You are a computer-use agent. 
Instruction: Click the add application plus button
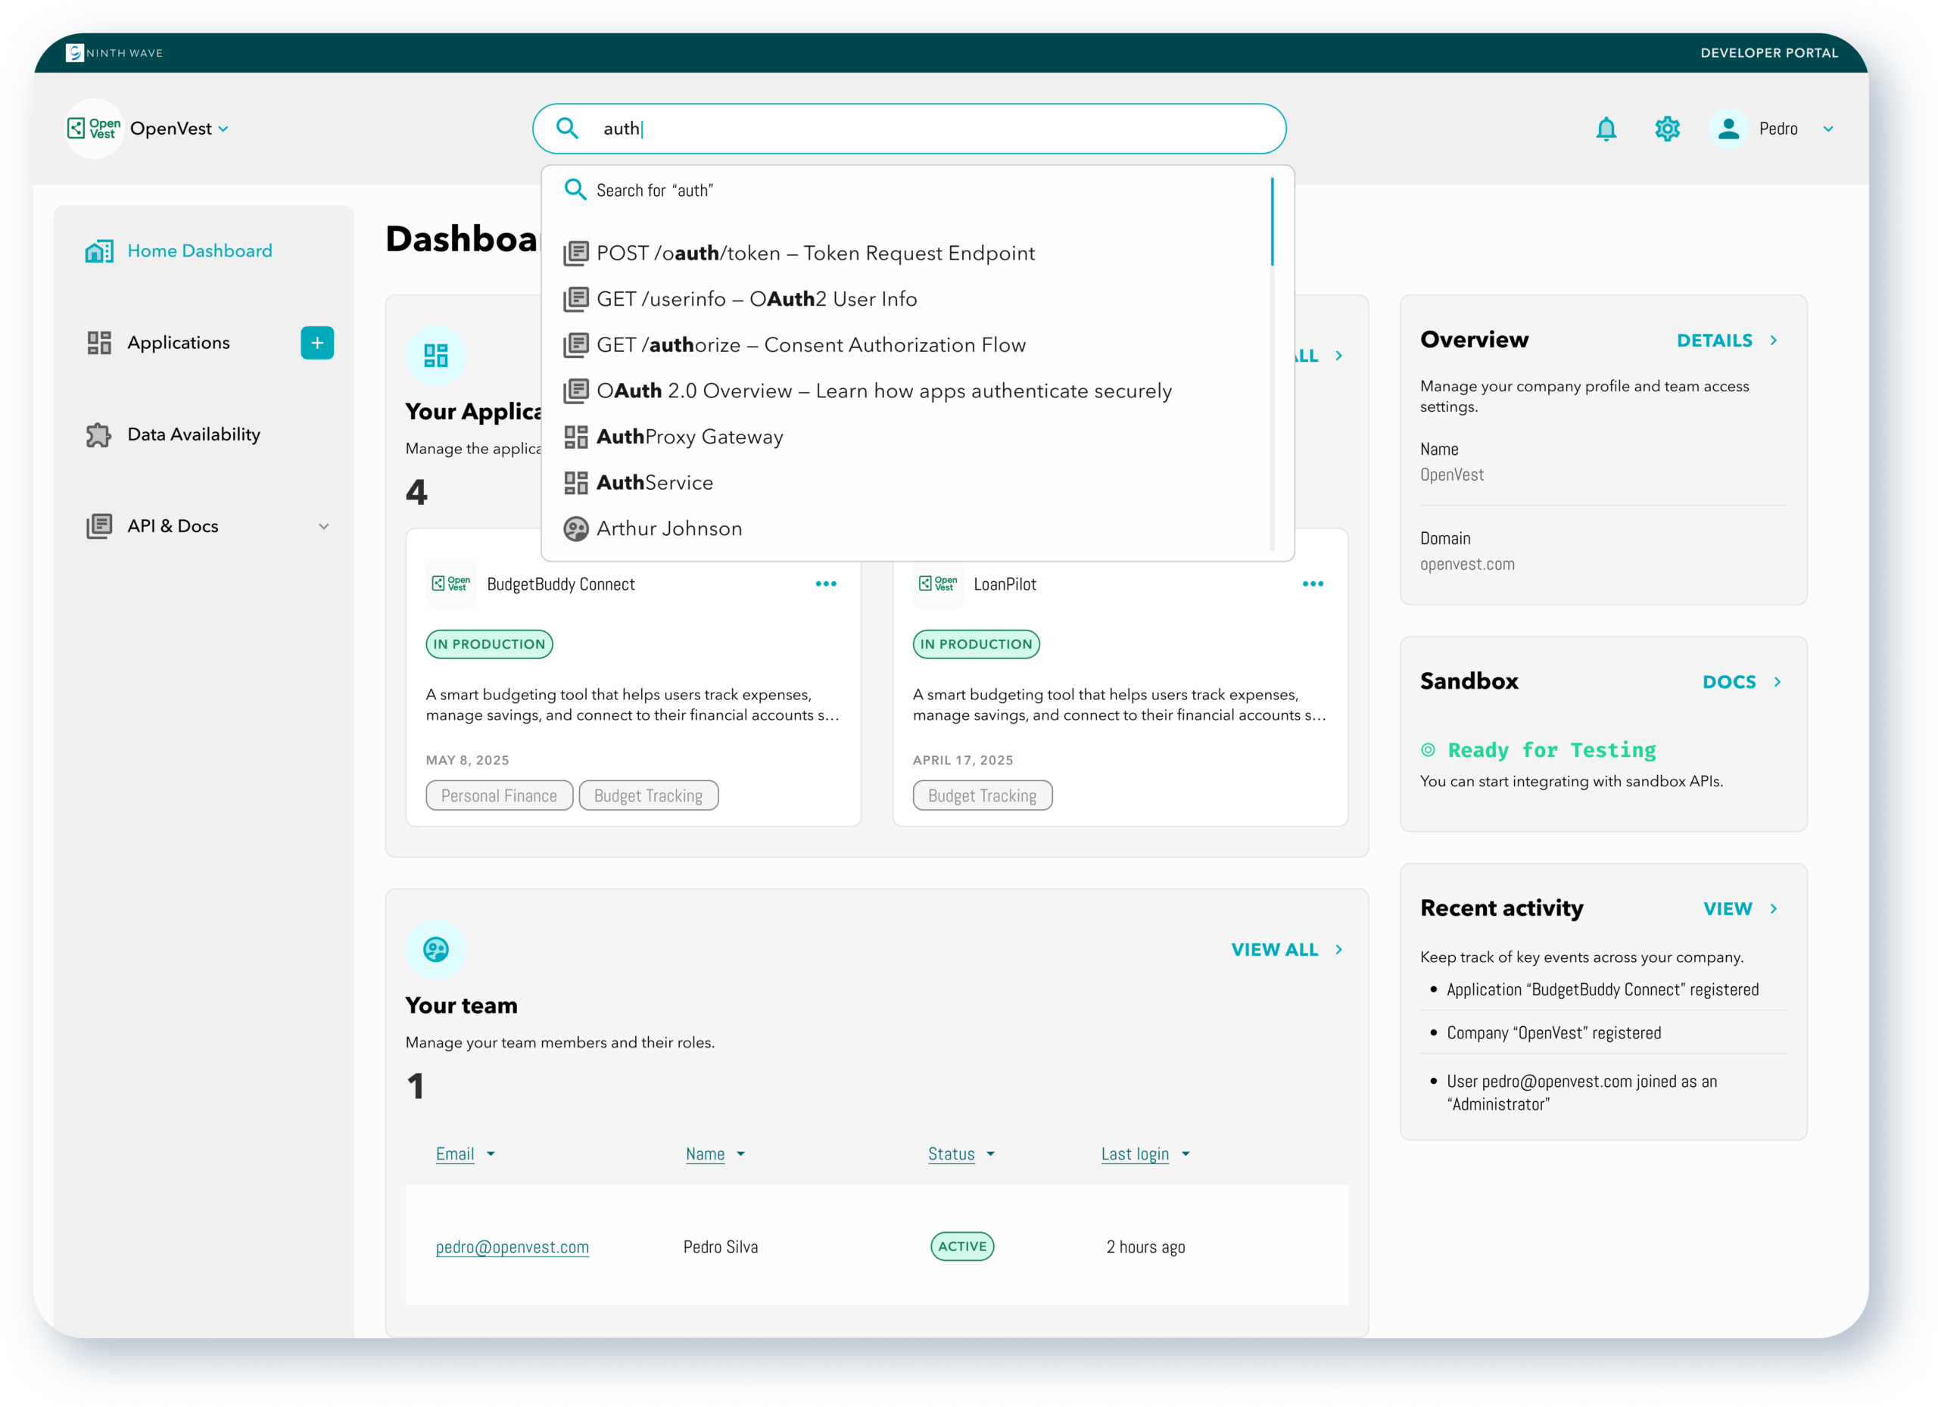[x=317, y=343]
